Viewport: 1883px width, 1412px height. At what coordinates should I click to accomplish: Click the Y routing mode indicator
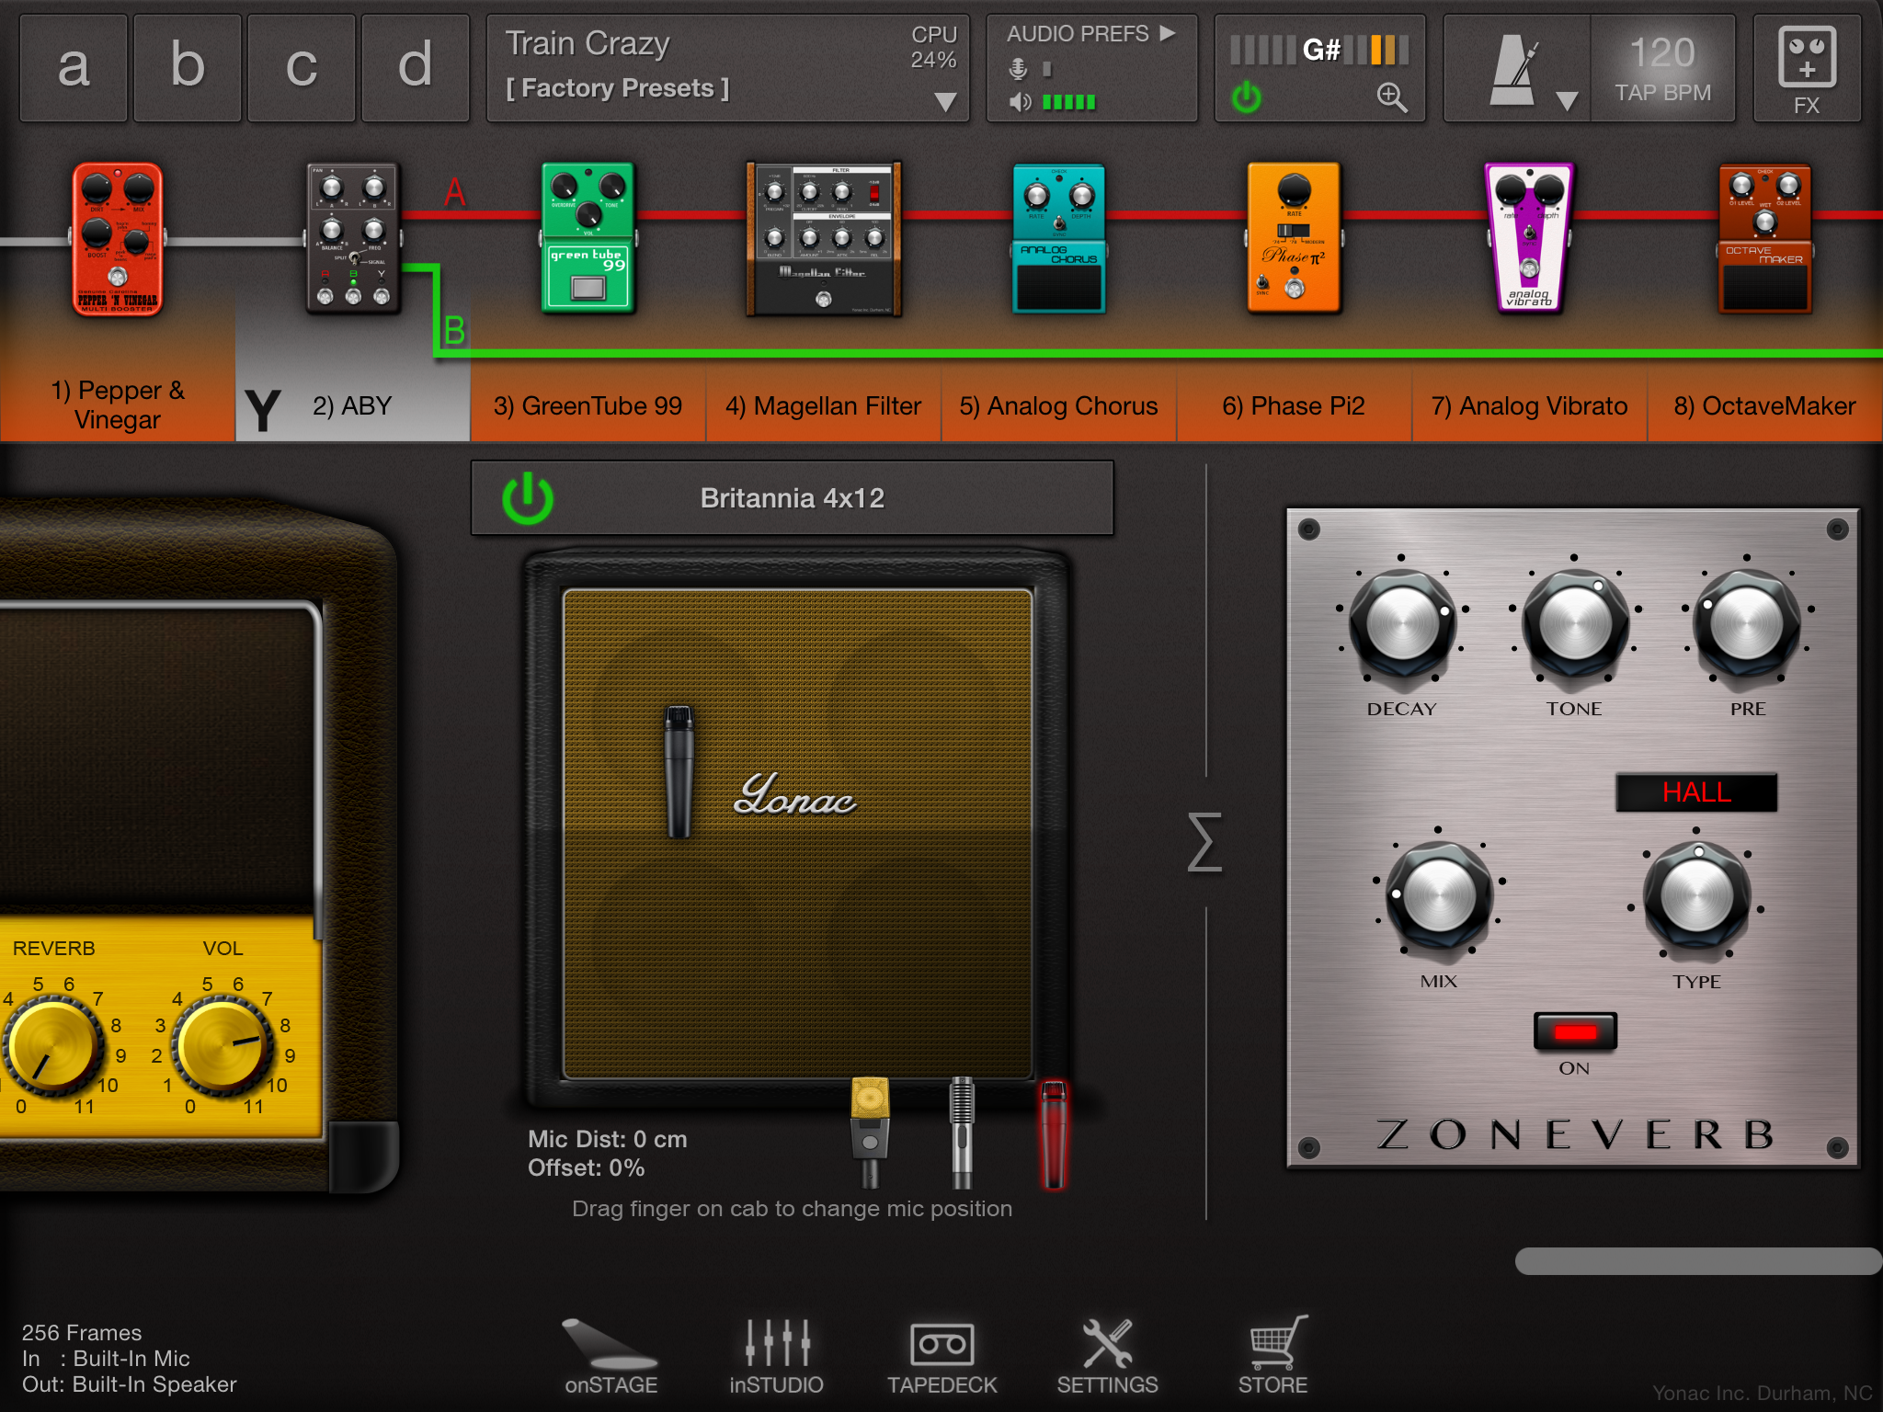pyautogui.click(x=262, y=410)
